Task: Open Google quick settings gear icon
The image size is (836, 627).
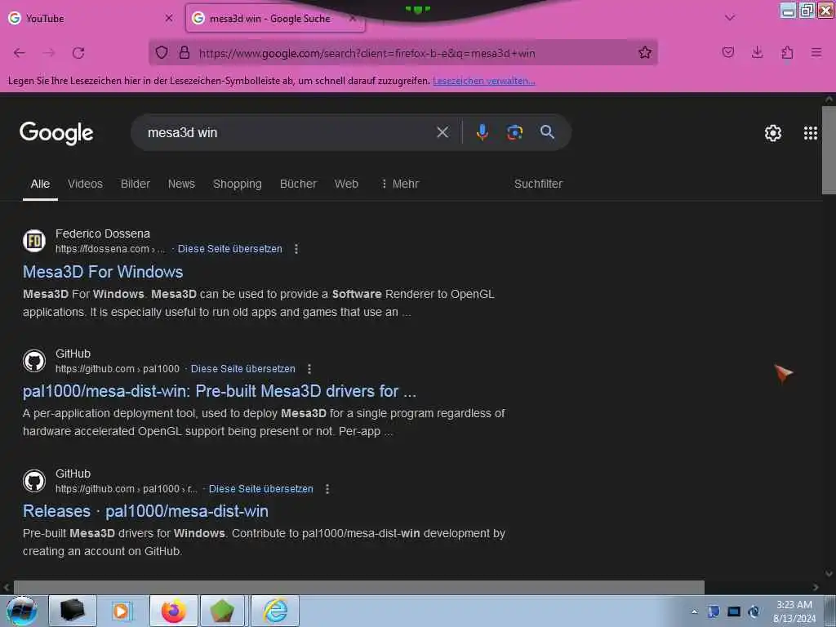Action: pos(772,133)
